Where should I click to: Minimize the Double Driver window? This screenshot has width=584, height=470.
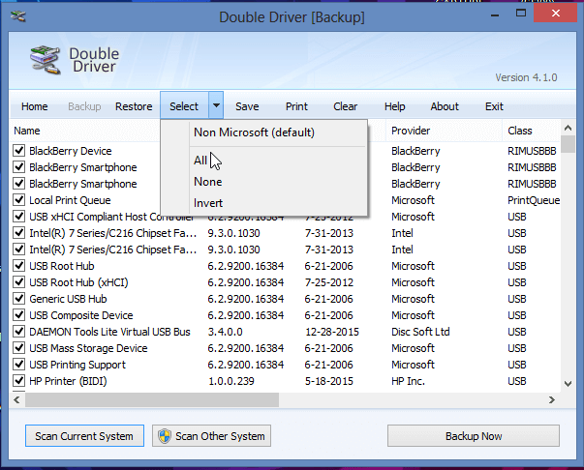click(x=495, y=15)
